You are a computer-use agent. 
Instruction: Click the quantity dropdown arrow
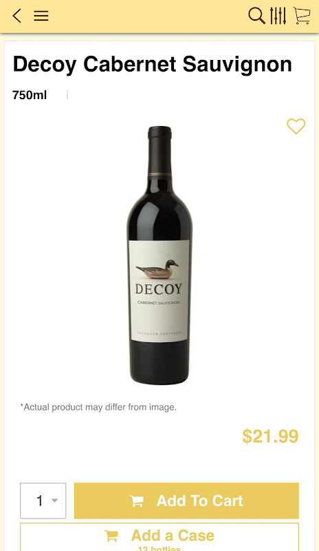coord(55,501)
